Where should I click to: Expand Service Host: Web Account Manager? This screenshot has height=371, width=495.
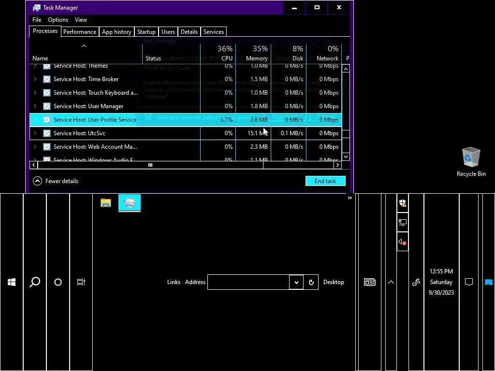tap(35, 147)
